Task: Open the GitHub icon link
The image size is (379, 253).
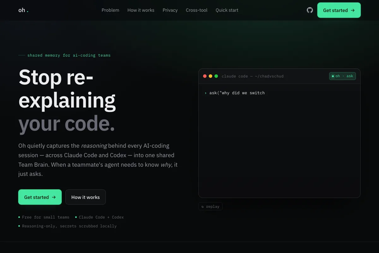Action: coord(310,10)
